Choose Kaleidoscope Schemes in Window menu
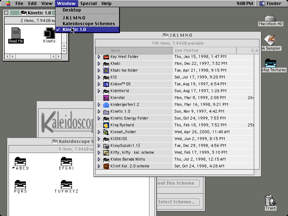Viewport: 288px width, 216px height. pos(87,24)
